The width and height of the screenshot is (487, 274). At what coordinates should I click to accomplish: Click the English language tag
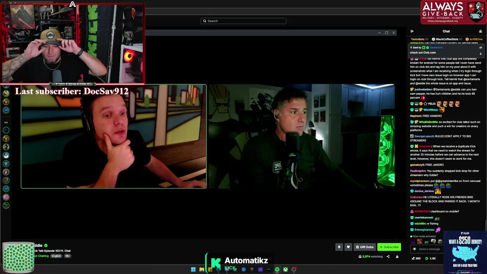(x=56, y=256)
